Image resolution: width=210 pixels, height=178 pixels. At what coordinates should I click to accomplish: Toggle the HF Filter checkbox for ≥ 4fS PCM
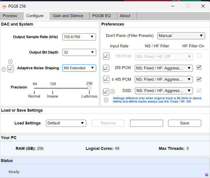(199, 79)
